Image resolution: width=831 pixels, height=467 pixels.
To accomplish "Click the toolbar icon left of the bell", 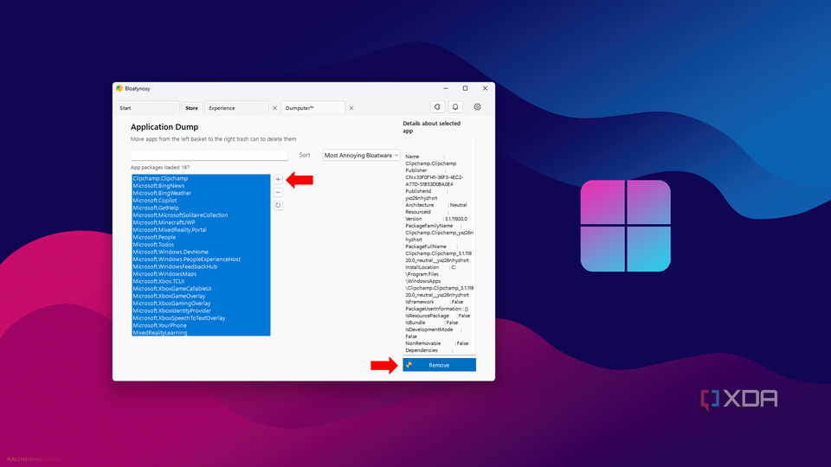I will [437, 107].
